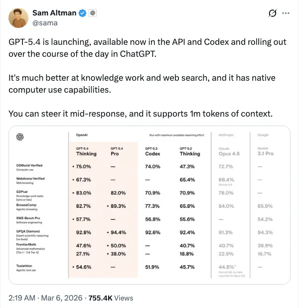
Task: Click the 2:19 AM timestamp
Action: (23, 298)
